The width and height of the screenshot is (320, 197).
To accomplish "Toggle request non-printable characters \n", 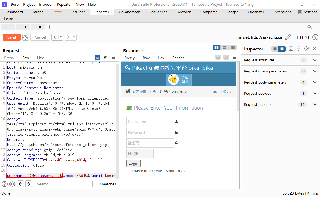I will coord(106,57).
